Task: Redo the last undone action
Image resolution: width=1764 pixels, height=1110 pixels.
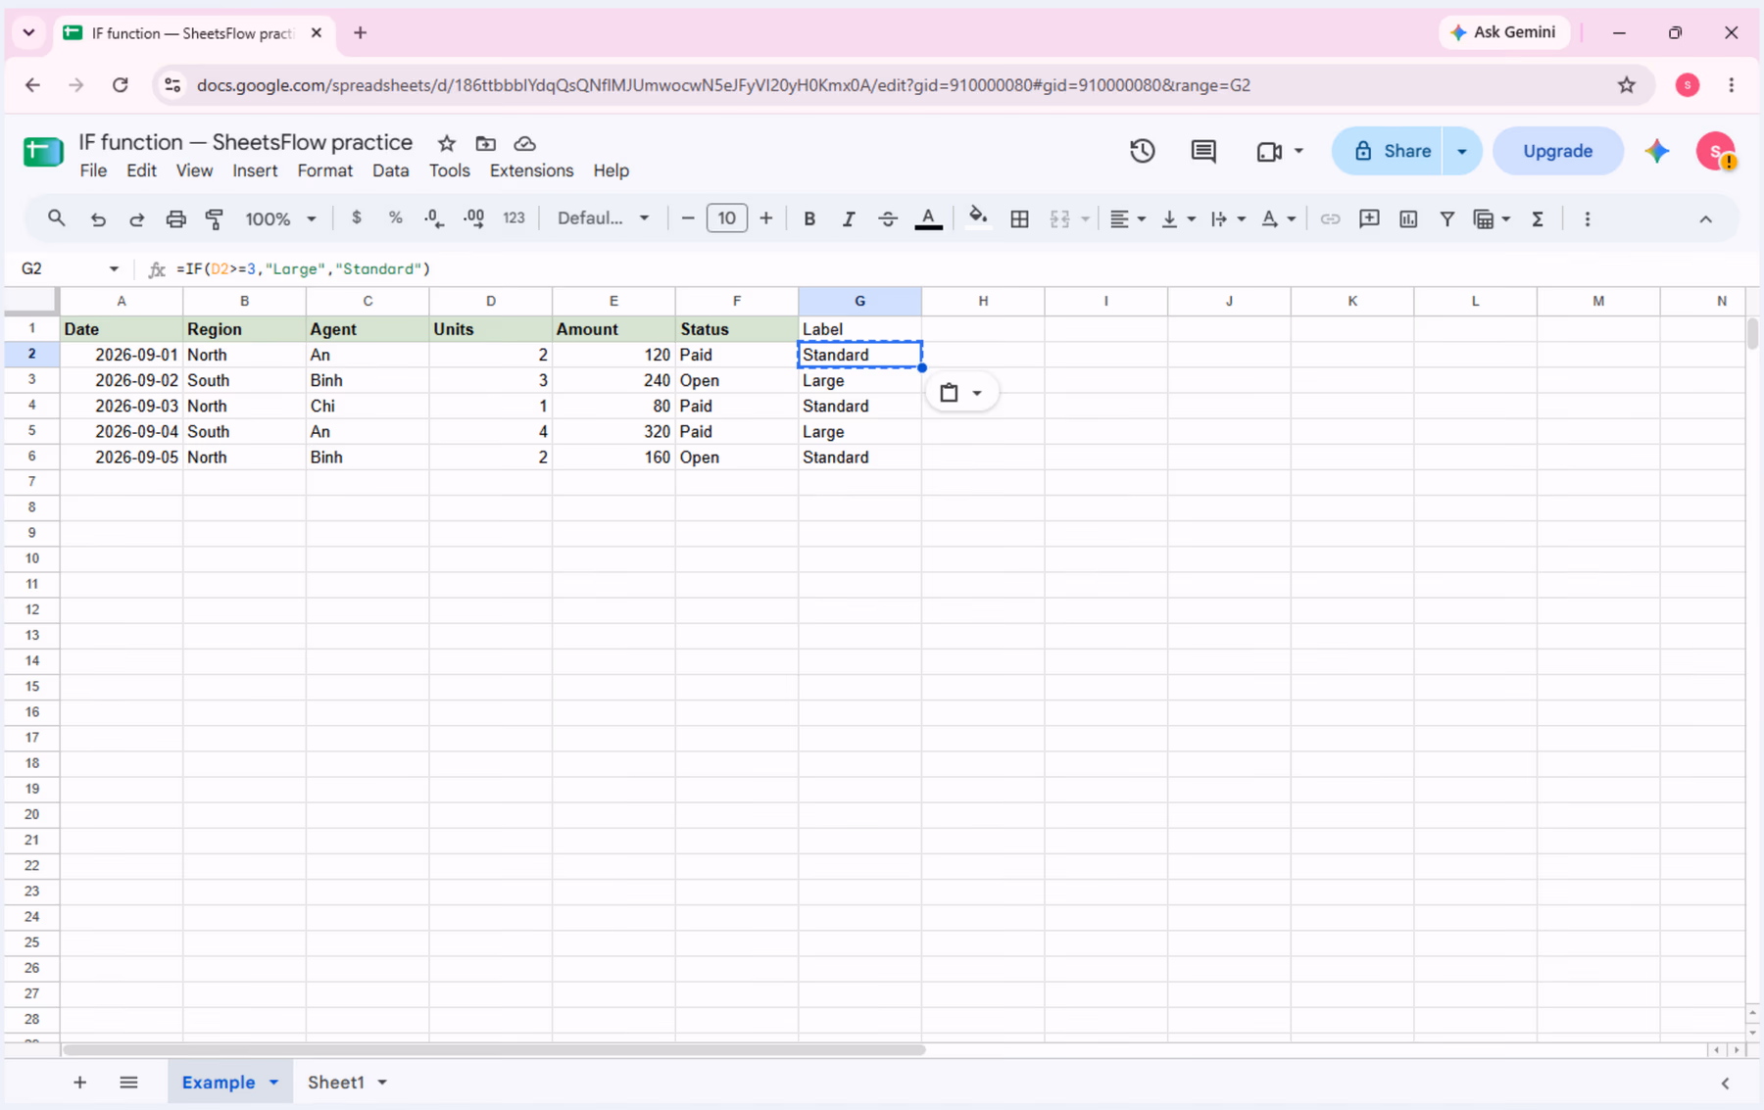Action: [137, 218]
